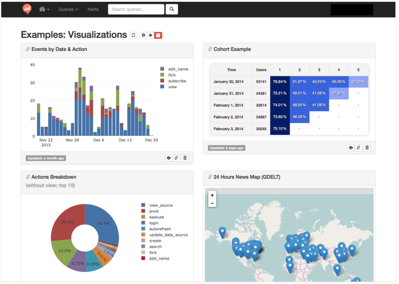Click the January 30, 2014 row label
The width and height of the screenshot is (399, 284).
pyautogui.click(x=228, y=82)
